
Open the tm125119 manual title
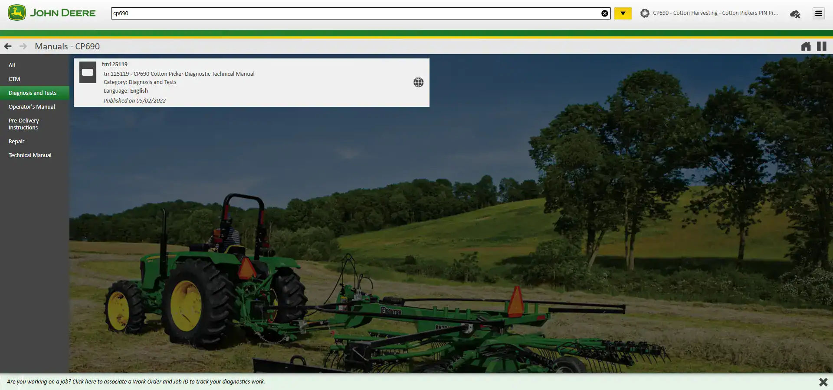(115, 64)
